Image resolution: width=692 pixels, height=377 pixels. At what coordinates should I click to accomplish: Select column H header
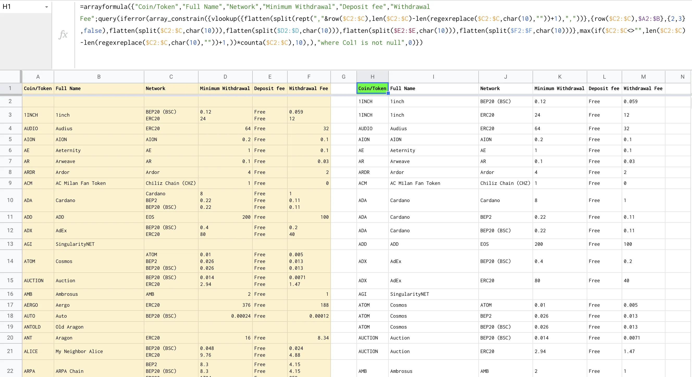pos(372,77)
